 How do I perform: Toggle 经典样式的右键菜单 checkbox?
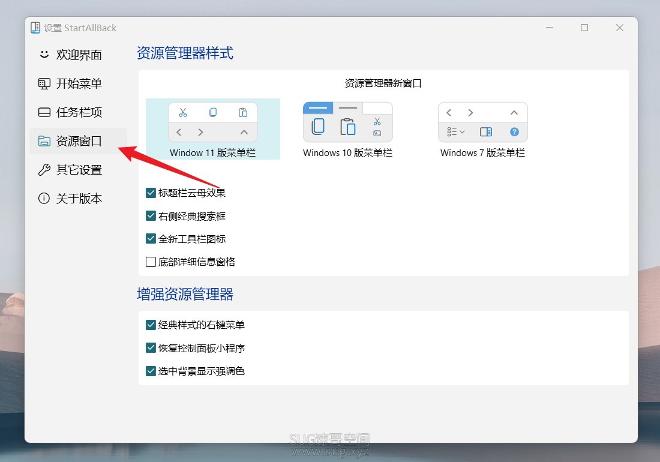tap(151, 325)
